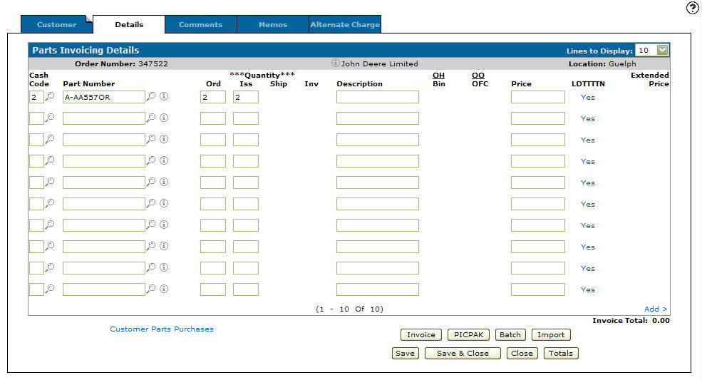Click the part search icon for A-AA557OR
The height and width of the screenshot is (380, 702).
pos(150,97)
